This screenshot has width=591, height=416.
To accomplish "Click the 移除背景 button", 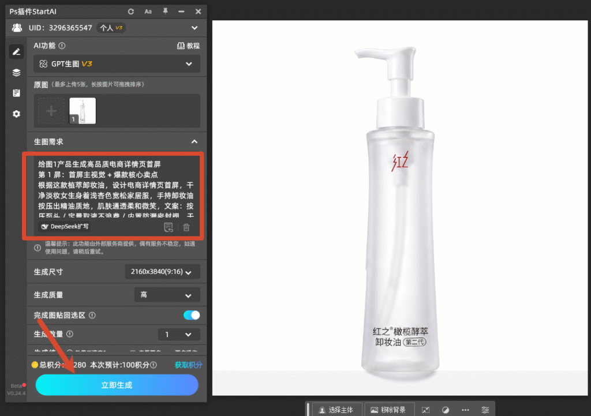I will coord(388,410).
